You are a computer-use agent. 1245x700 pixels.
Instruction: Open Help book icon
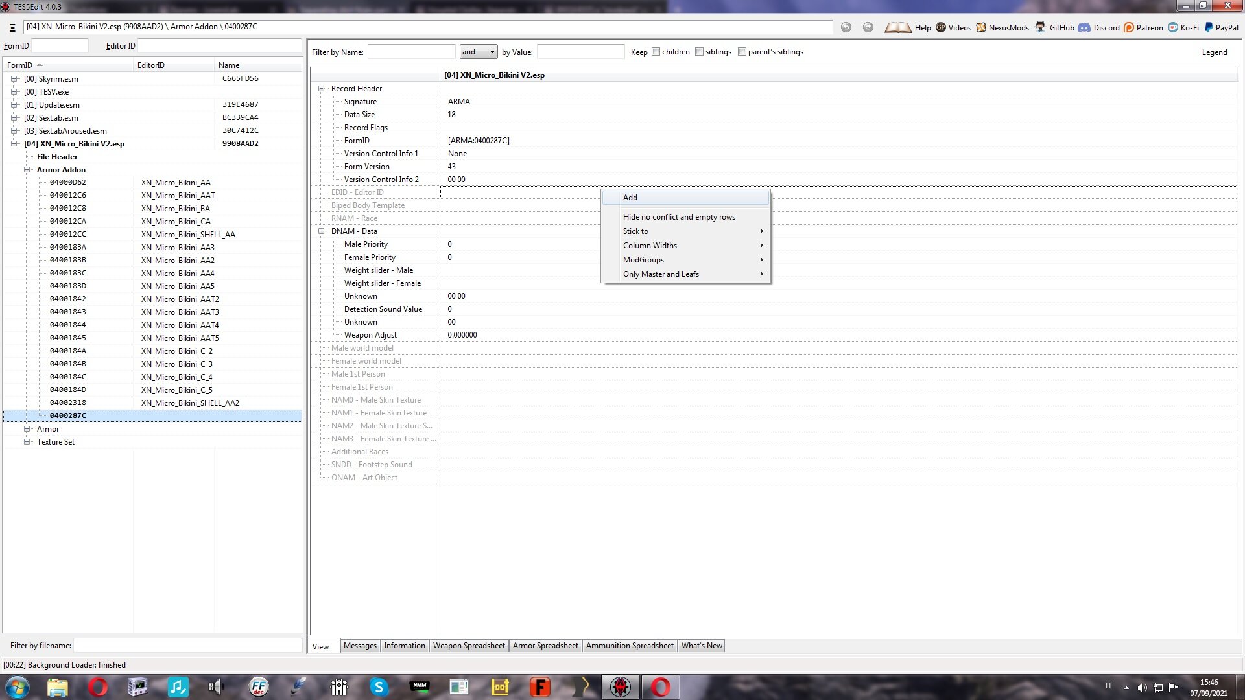click(x=898, y=27)
